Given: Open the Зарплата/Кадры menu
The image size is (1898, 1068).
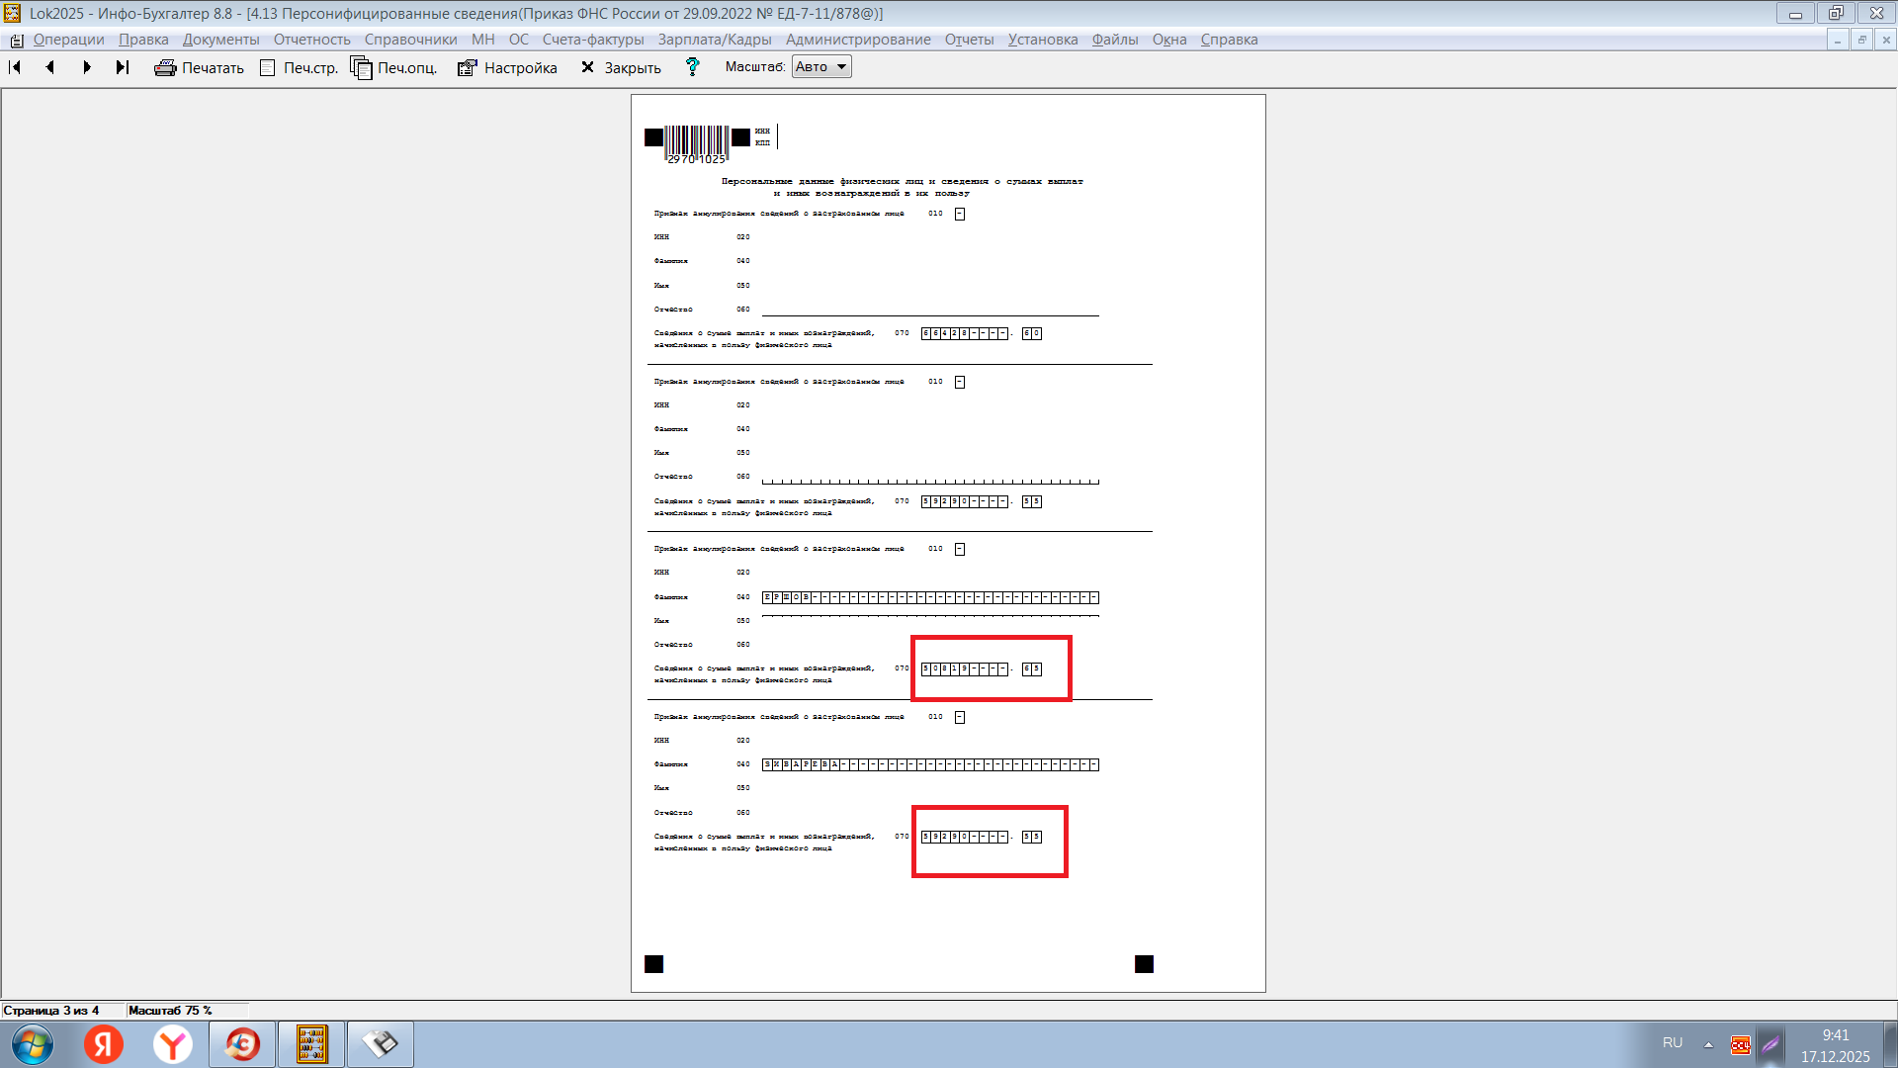Looking at the screenshot, I should [715, 40].
